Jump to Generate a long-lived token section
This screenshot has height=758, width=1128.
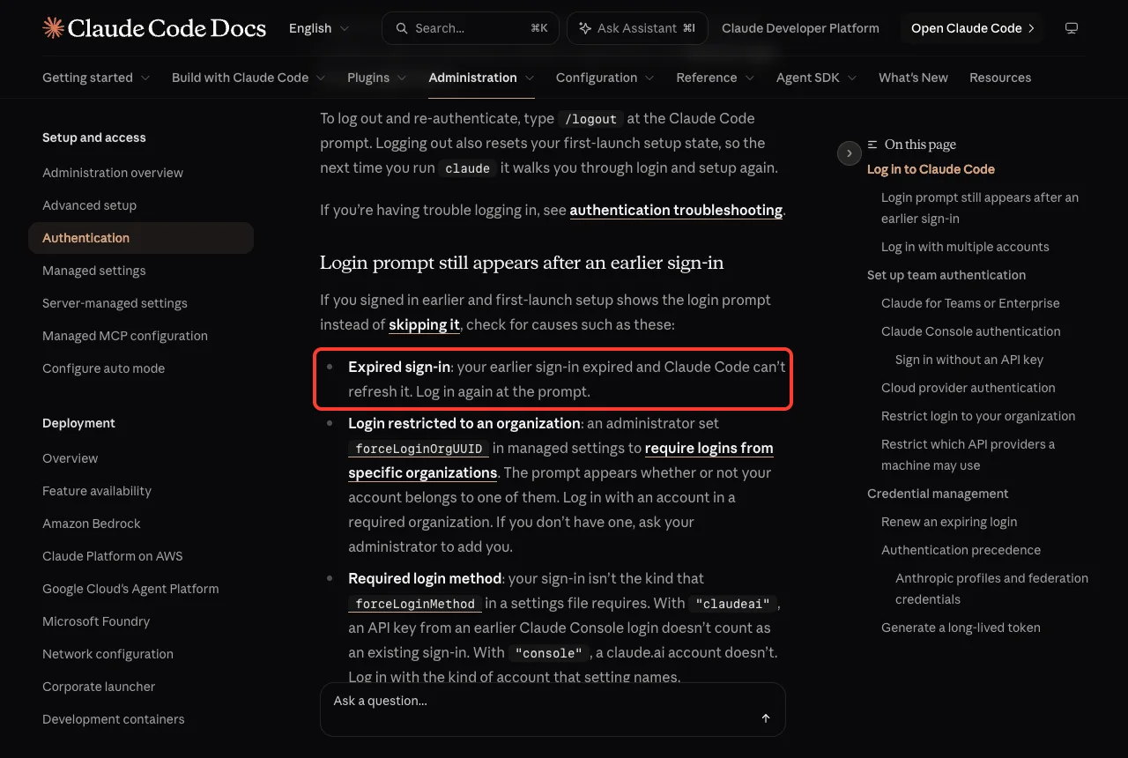point(961,628)
